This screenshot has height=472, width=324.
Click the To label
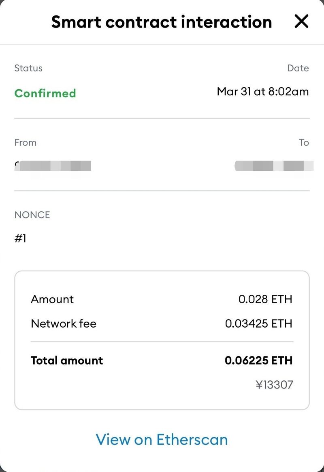(x=304, y=142)
